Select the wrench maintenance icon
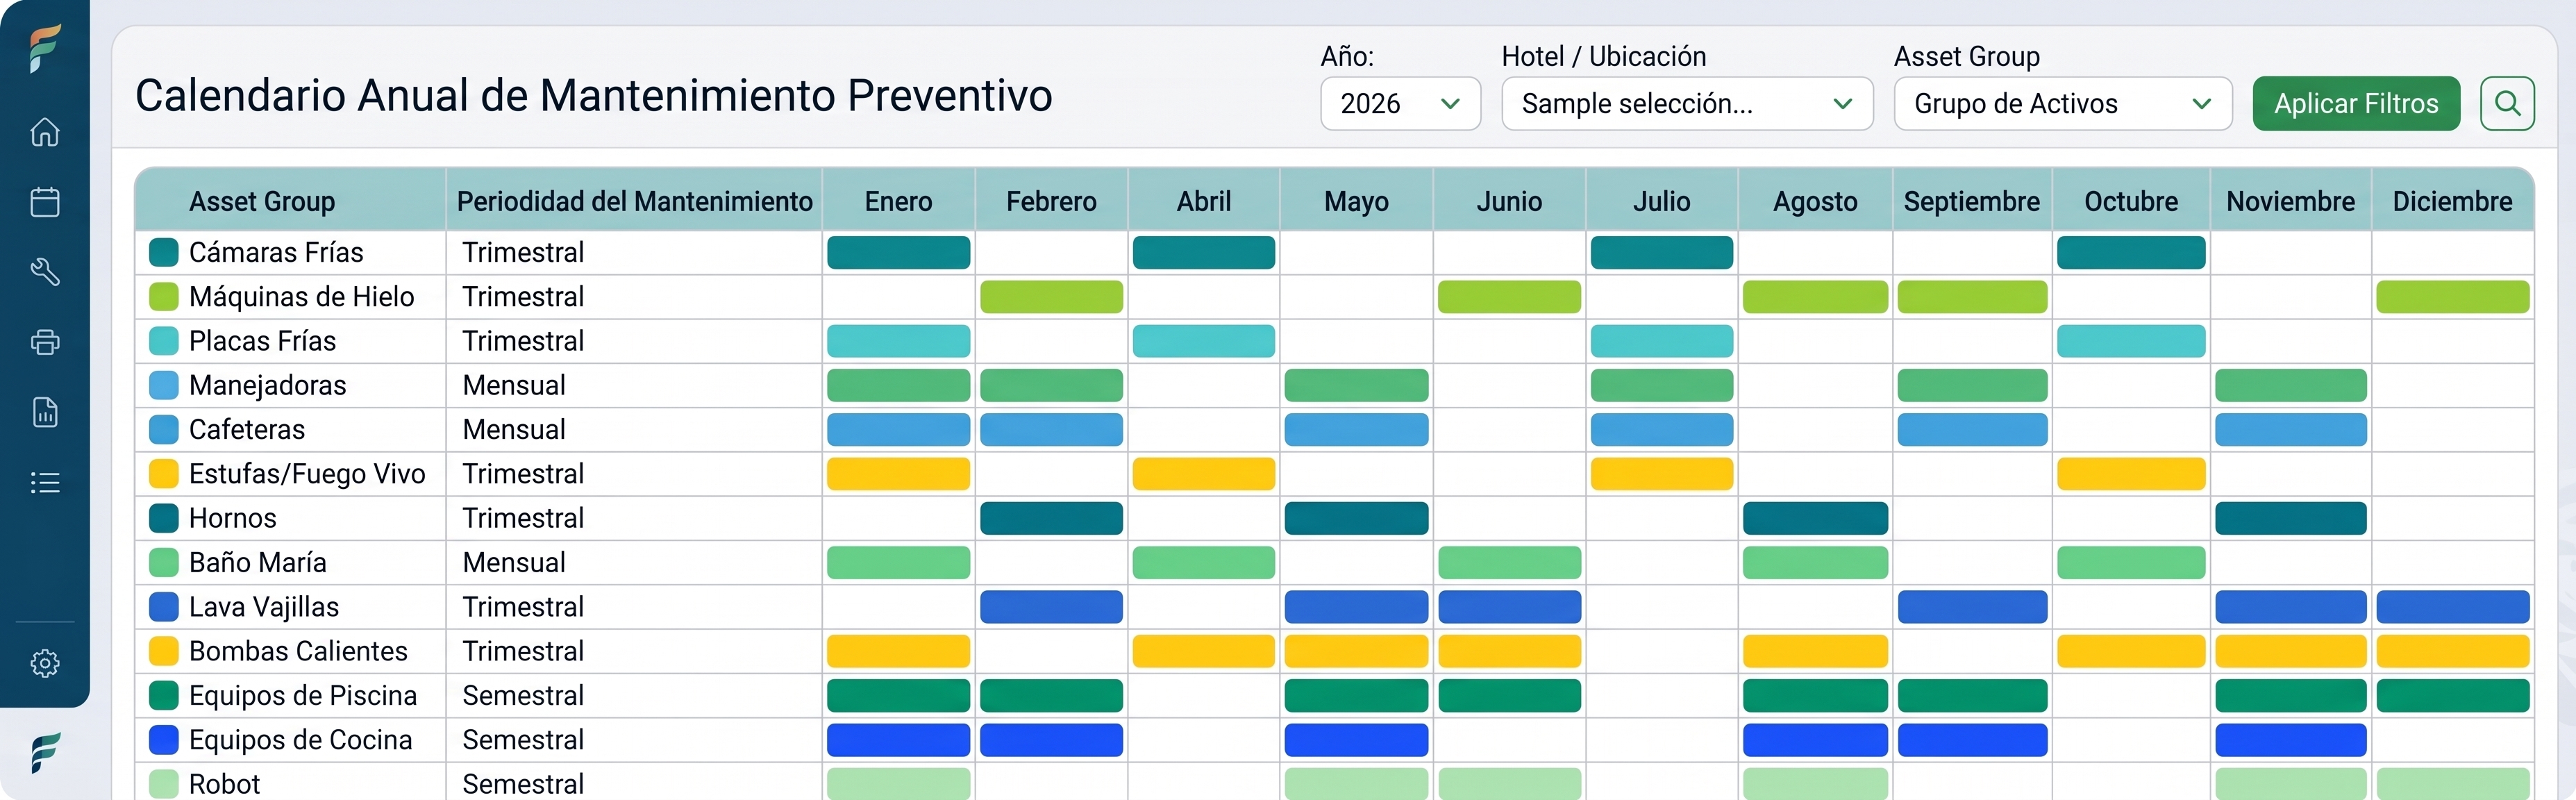This screenshot has width=2576, height=800. pyautogui.click(x=45, y=272)
